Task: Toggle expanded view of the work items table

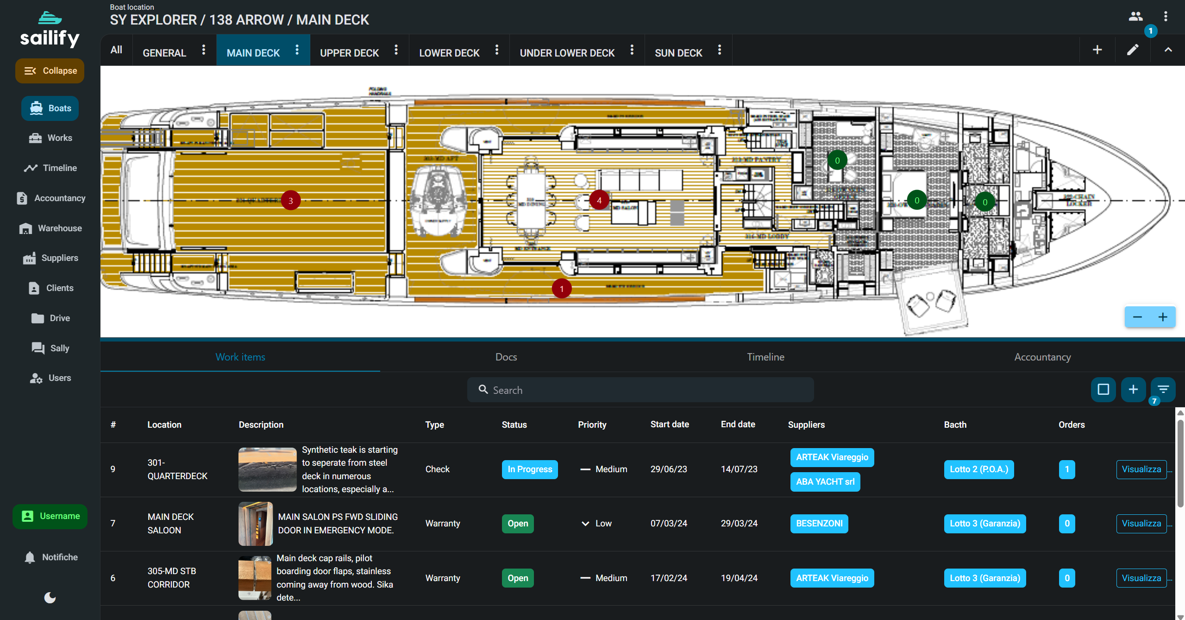Action: [x=1103, y=390]
